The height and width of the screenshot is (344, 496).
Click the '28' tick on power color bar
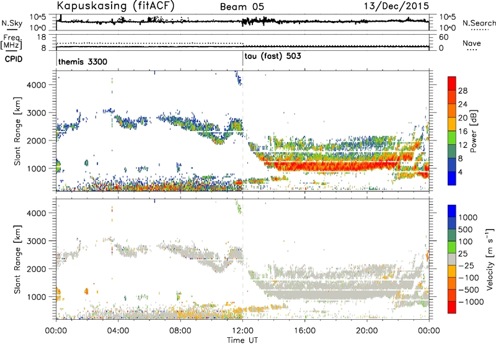click(463, 91)
